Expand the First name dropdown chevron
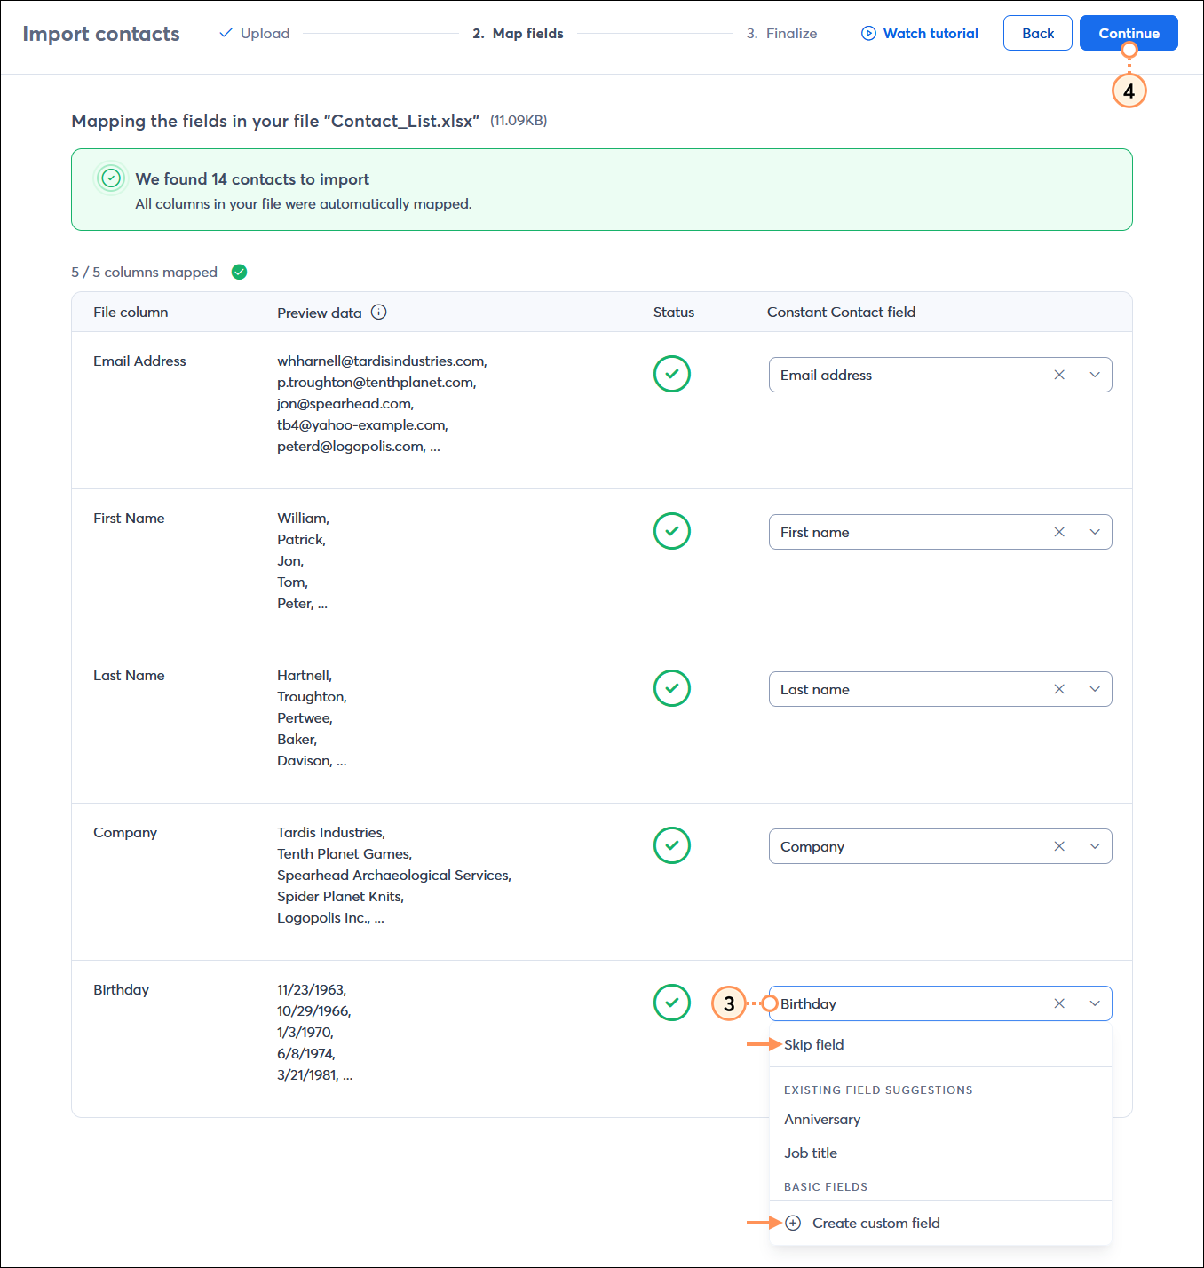Viewport: 1204px width, 1268px height. pos(1095,531)
